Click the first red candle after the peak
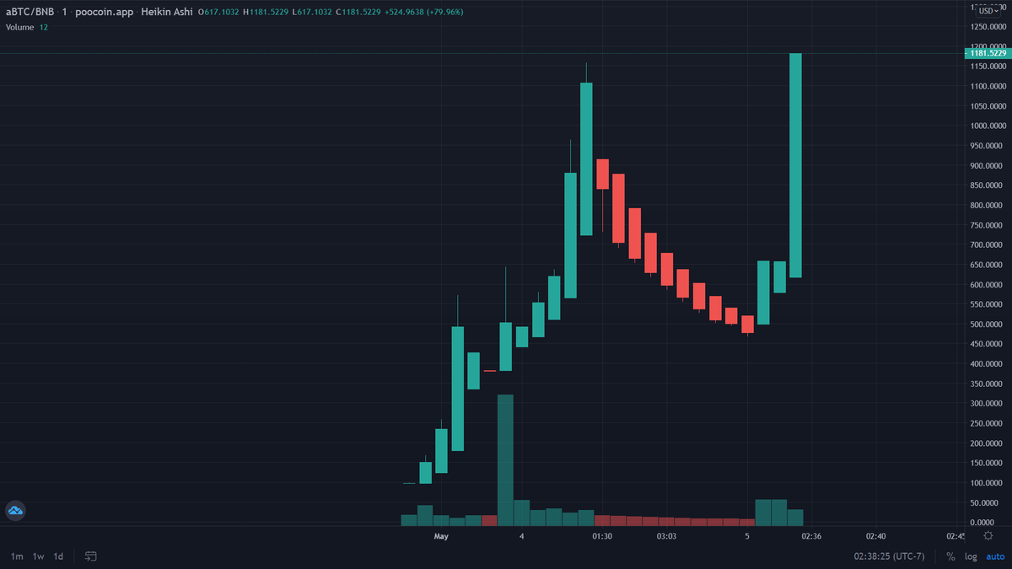 (x=602, y=174)
